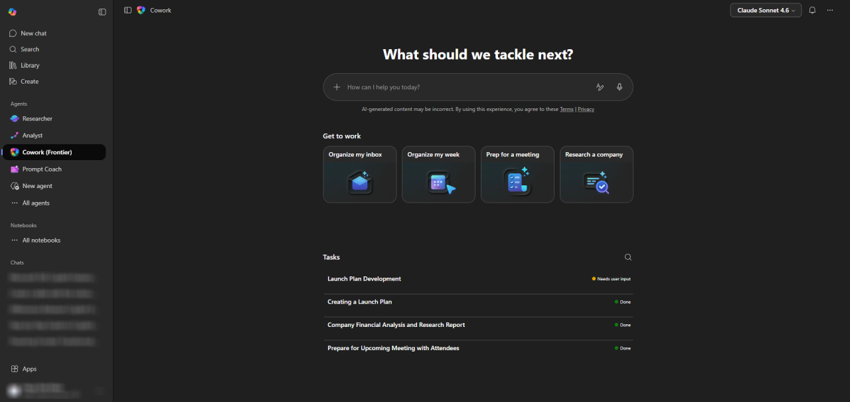Image resolution: width=850 pixels, height=402 pixels.
Task: Click the plus icon in prompt box
Action: pos(337,87)
